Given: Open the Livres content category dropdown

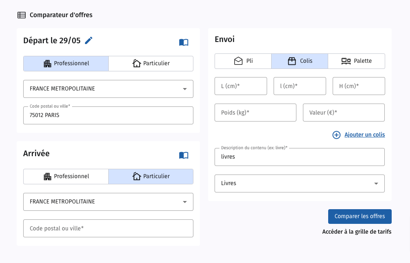Looking at the screenshot, I should [300, 183].
